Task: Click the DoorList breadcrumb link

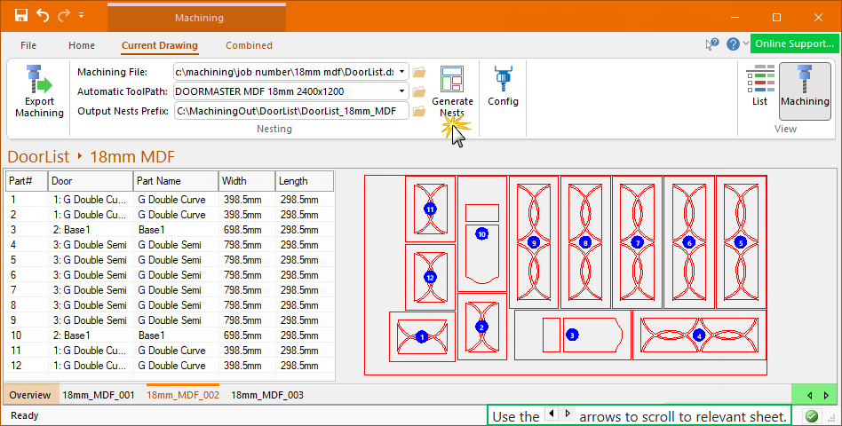Action: pos(38,157)
